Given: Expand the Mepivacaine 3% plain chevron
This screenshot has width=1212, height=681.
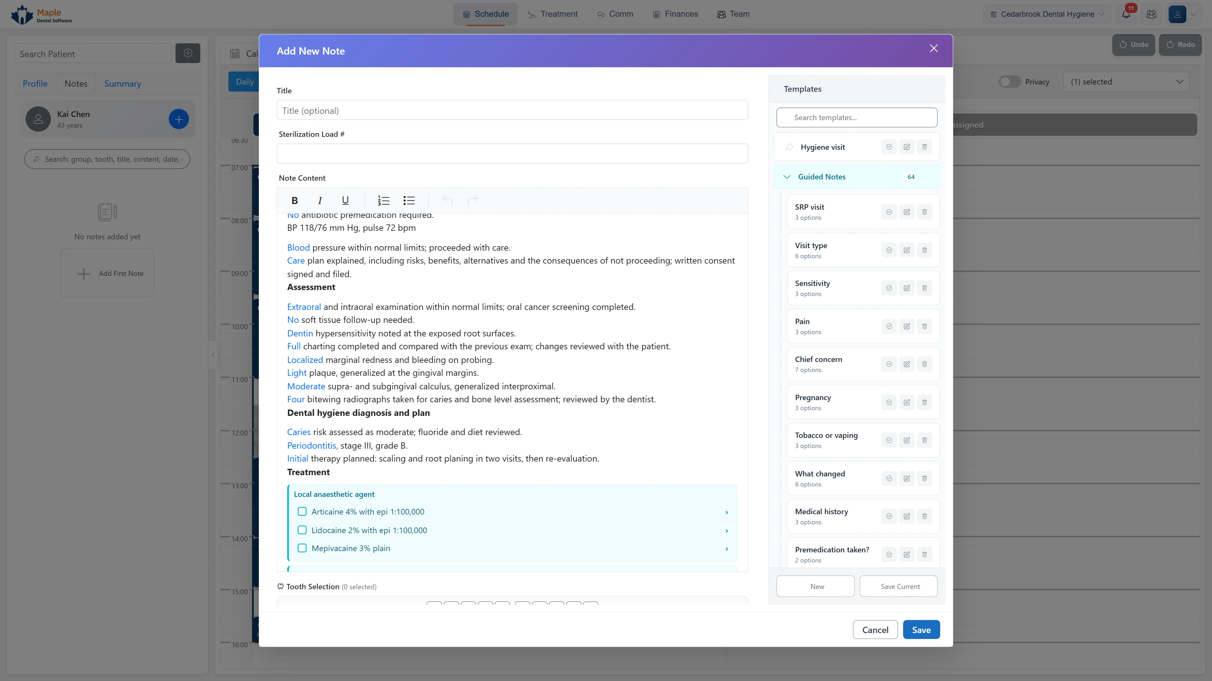Looking at the screenshot, I should point(727,549).
